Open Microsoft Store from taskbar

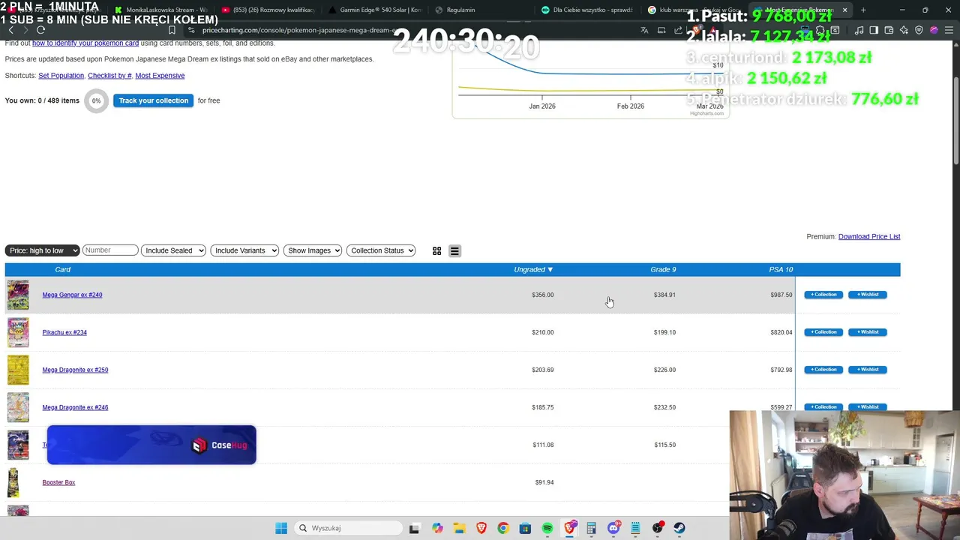pos(525,528)
